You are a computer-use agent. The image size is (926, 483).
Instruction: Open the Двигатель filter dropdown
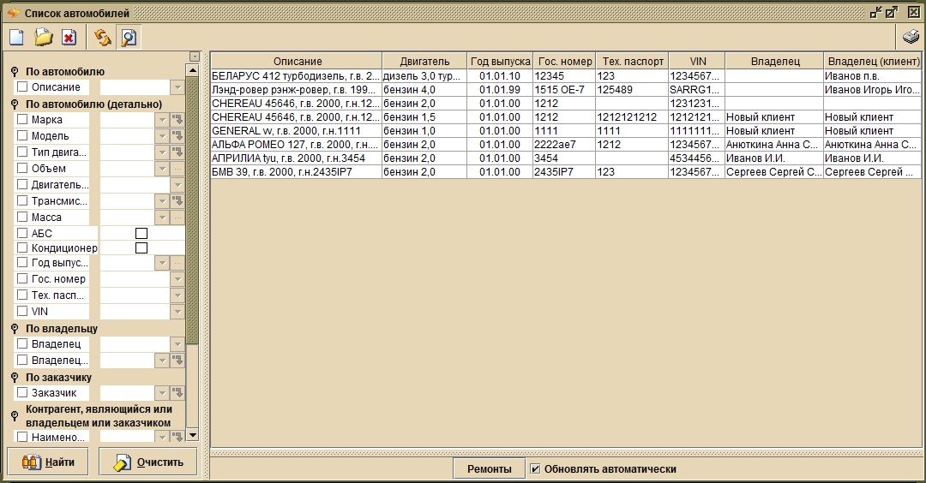coord(177,185)
